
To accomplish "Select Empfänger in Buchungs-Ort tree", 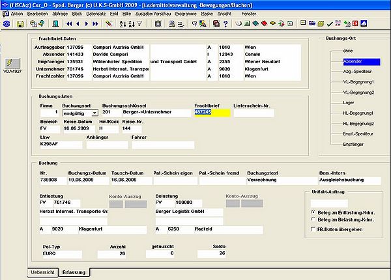I will [353, 145].
